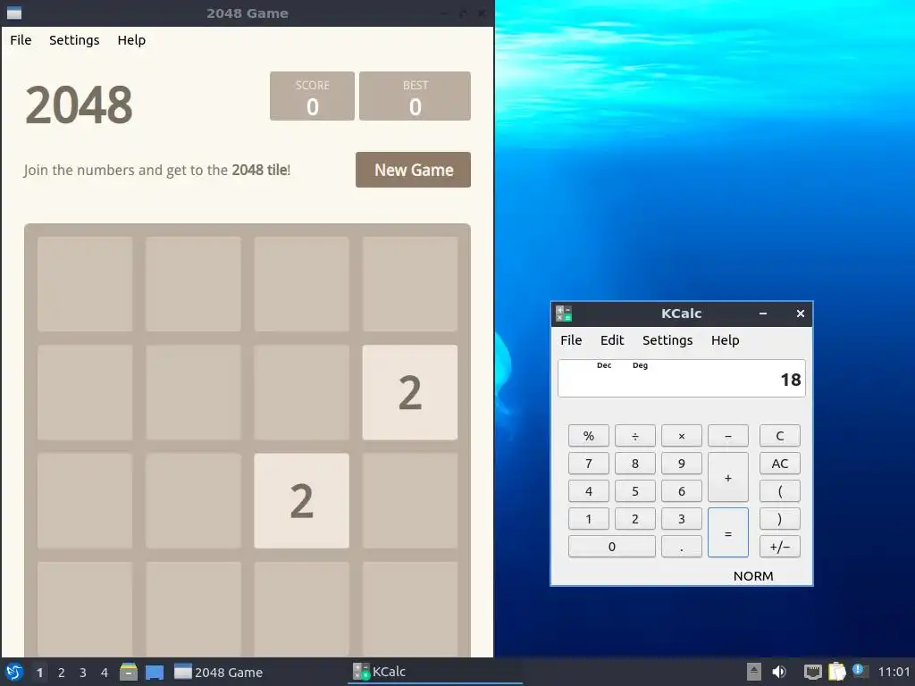Minimize the KCalc window
The image size is (915, 686).
[x=763, y=314]
